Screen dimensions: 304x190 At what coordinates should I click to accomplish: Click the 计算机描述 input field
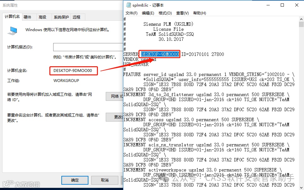coord(88,47)
